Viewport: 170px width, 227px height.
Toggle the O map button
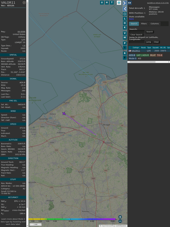coord(125,23)
